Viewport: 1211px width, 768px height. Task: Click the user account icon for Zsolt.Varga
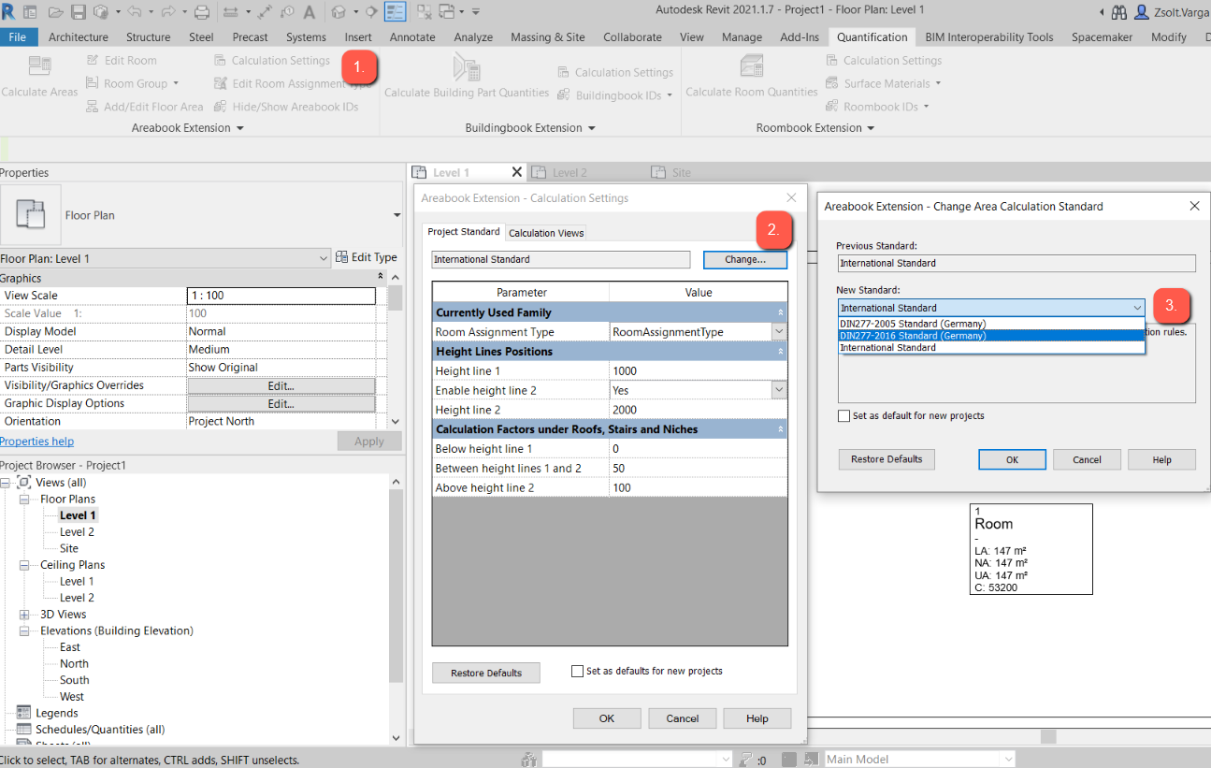click(x=1141, y=12)
